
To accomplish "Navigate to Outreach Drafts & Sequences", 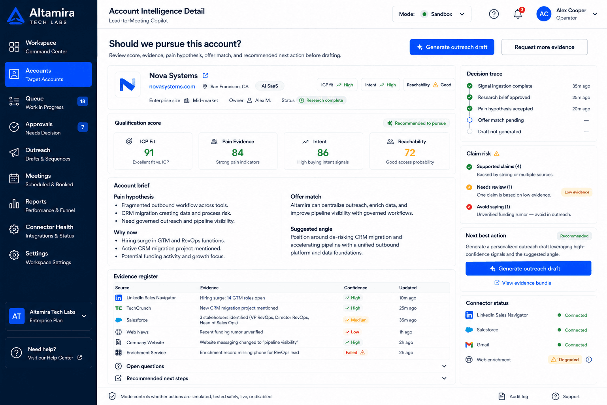I will point(48,154).
